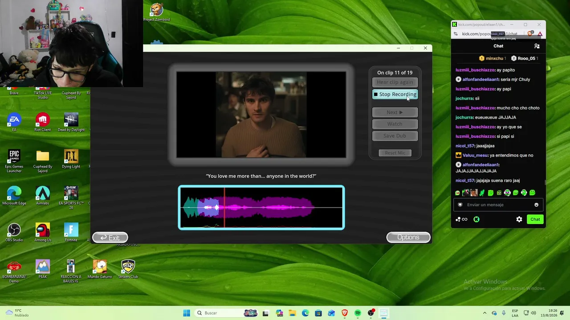Send the message with the green Chat button
The height and width of the screenshot is (320, 570).
coord(535,219)
